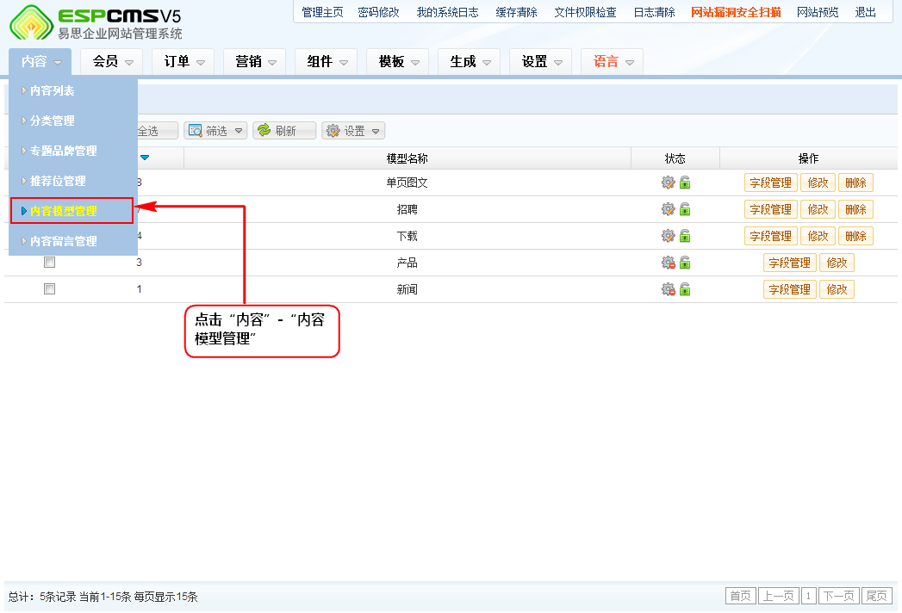Click 删除 for 招聘 row
Image resolution: width=902 pixels, height=613 pixels.
(x=855, y=209)
